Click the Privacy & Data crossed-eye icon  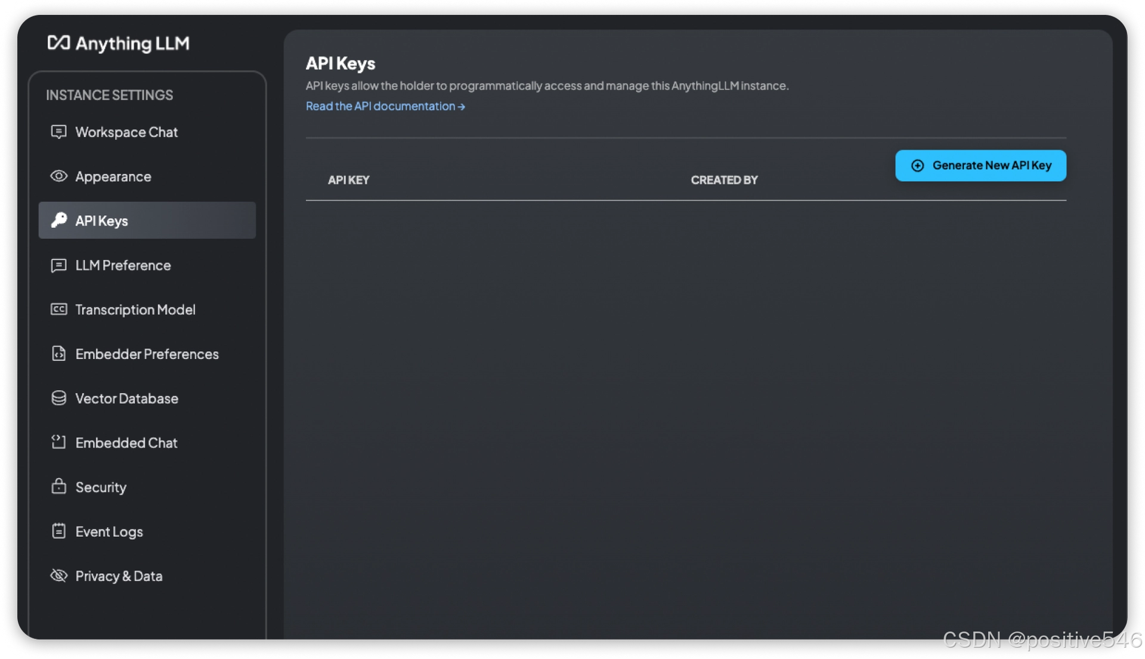[58, 576]
